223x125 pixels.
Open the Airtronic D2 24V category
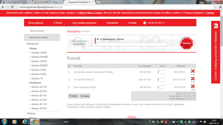click(39, 91)
